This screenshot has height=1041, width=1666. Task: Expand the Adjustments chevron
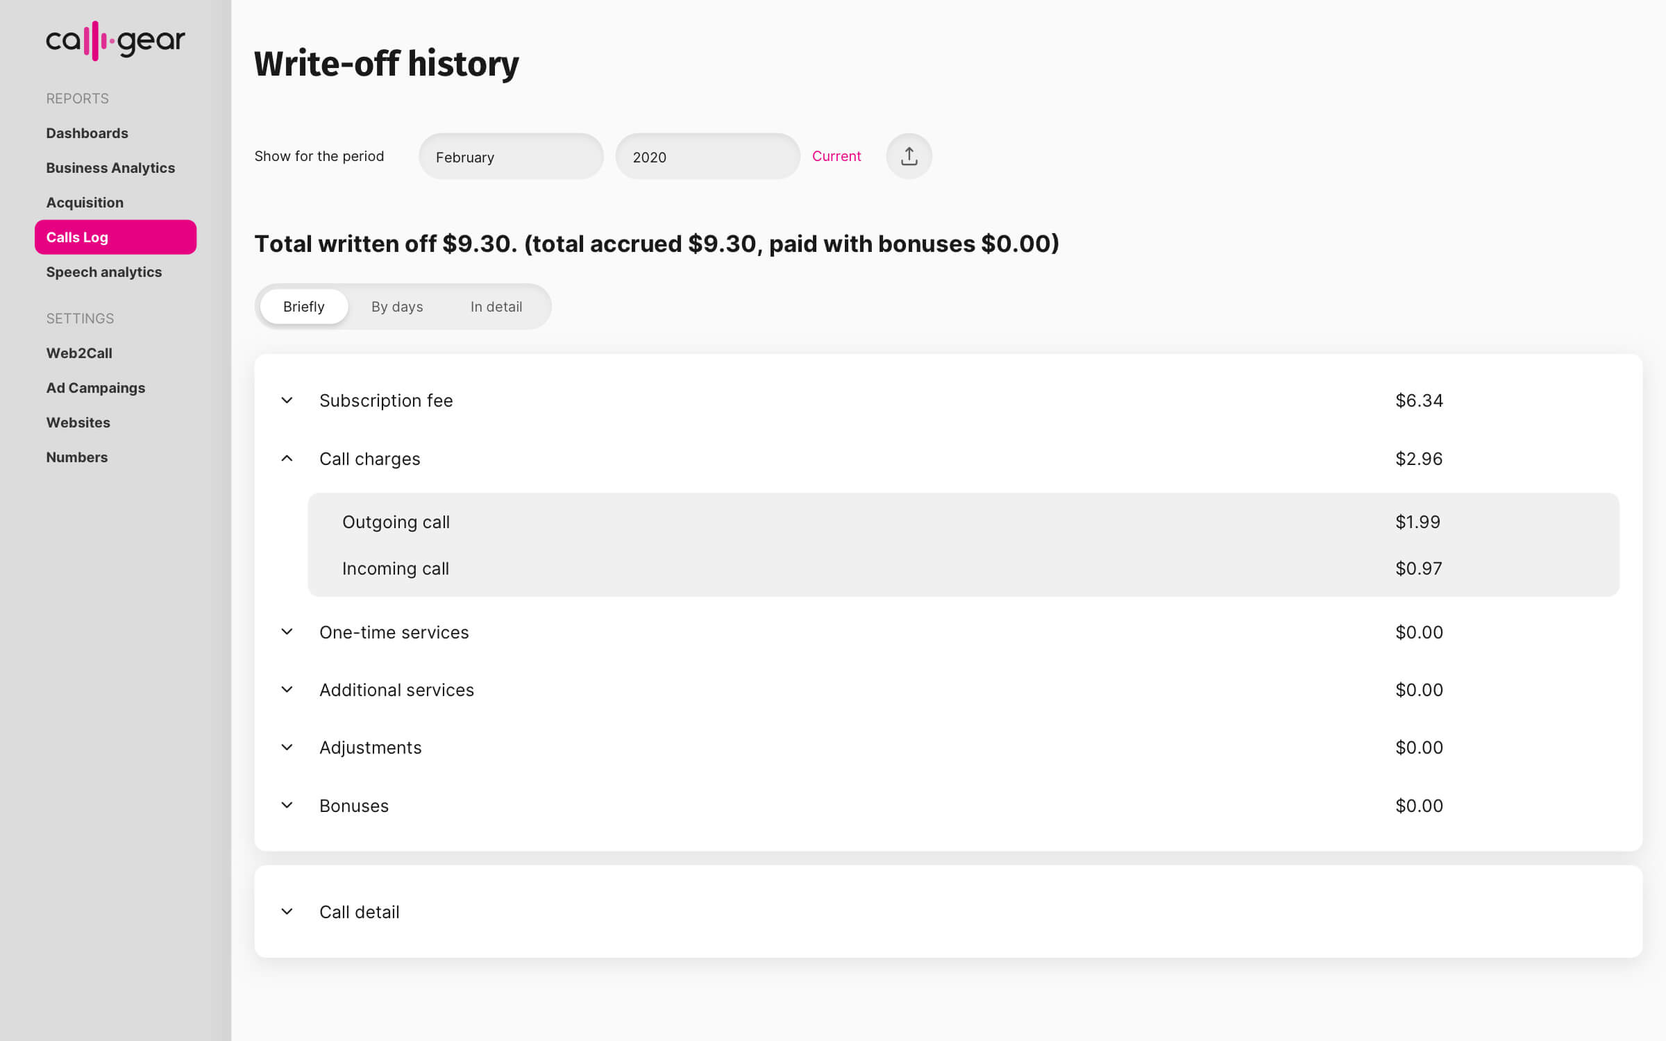click(x=287, y=747)
